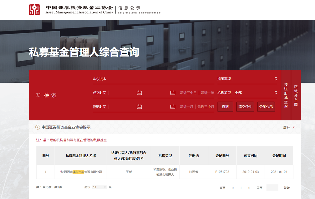Go to previous page arrow
This screenshot has height=199, width=315.
pyautogui.click(x=233, y=188)
